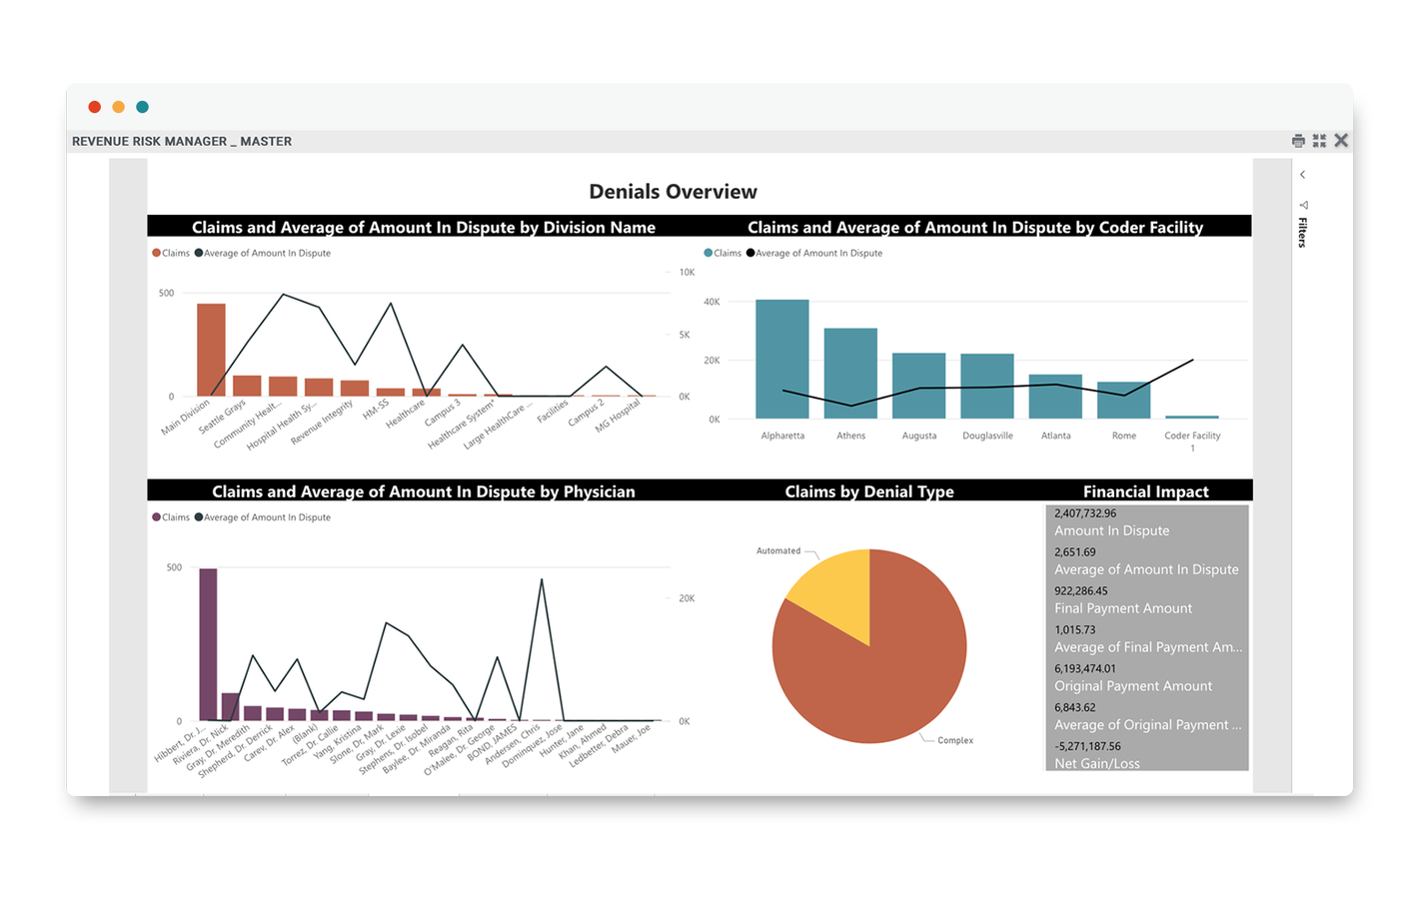Click the print report icon
This screenshot has height=903, width=1415.
(x=1298, y=141)
